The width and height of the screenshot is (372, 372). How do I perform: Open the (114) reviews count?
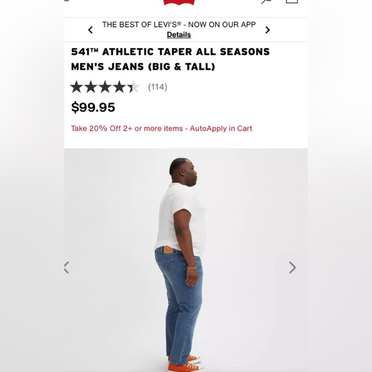click(x=158, y=87)
